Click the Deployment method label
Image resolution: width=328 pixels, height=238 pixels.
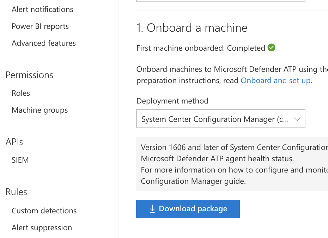172,101
